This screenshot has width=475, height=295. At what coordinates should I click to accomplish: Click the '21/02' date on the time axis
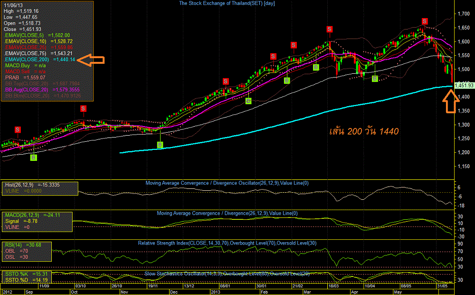click(298, 286)
